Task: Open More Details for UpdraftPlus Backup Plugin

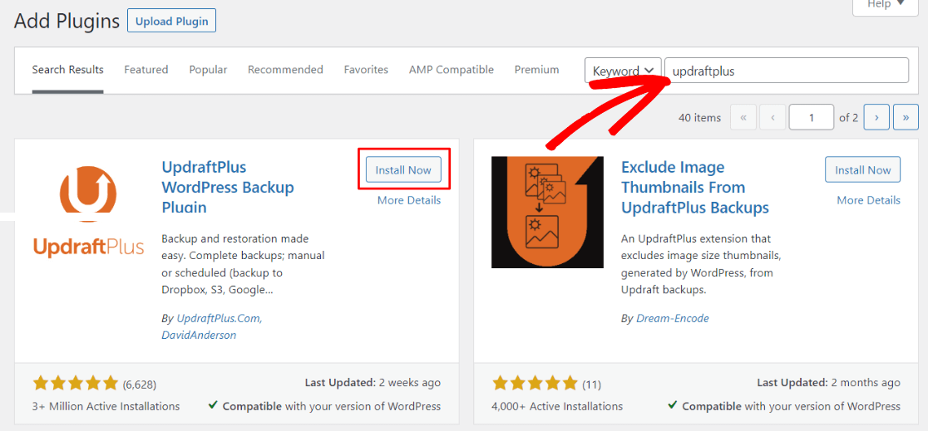Action: click(x=409, y=200)
